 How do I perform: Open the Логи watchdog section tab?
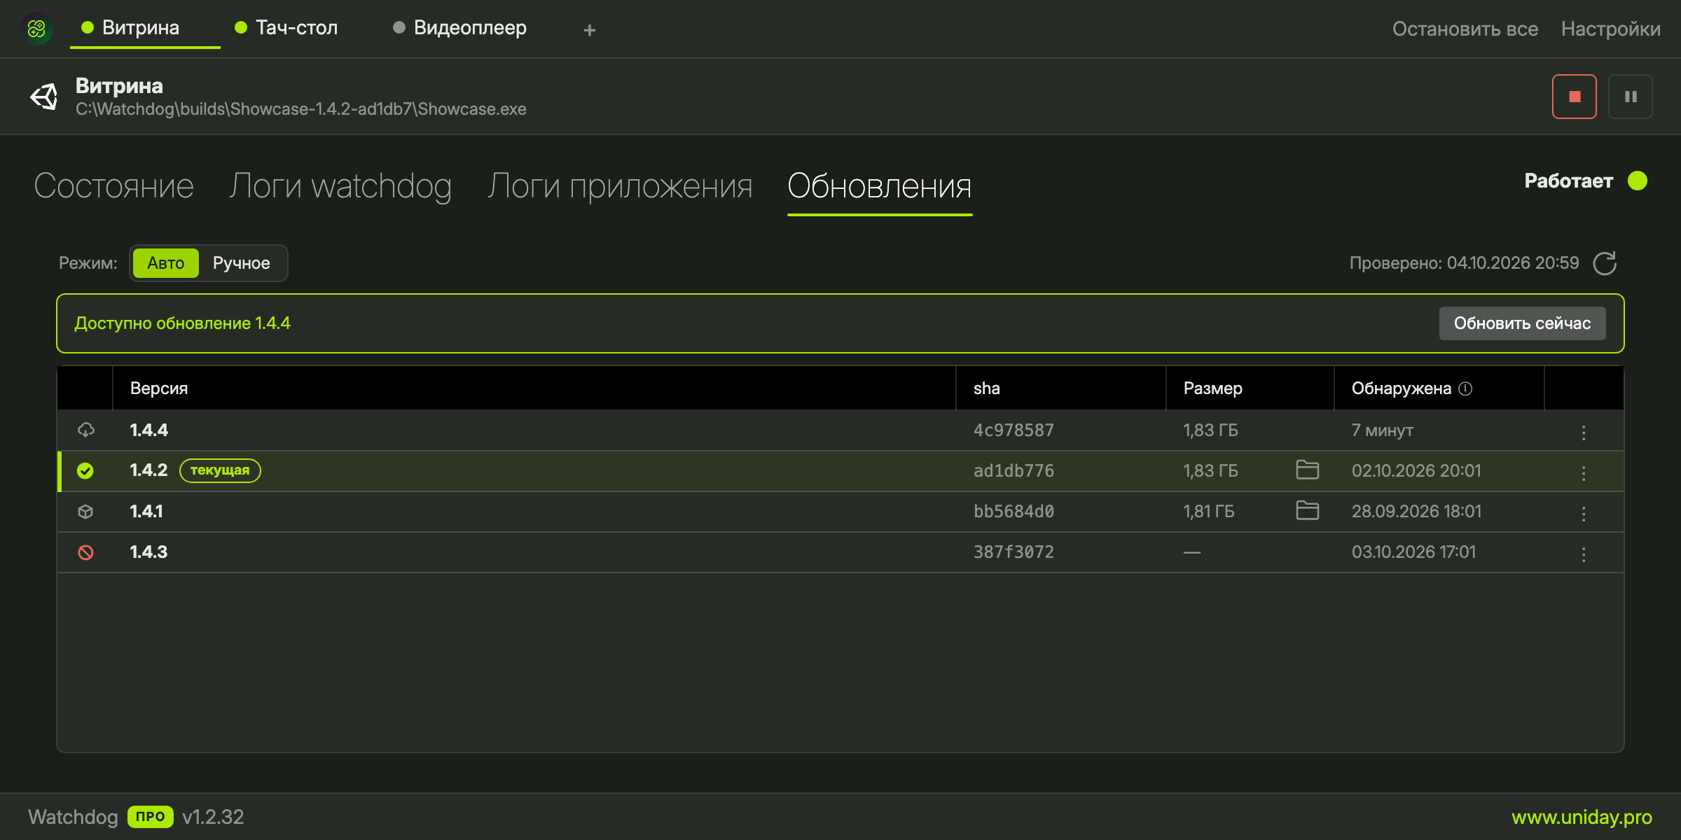click(x=340, y=186)
